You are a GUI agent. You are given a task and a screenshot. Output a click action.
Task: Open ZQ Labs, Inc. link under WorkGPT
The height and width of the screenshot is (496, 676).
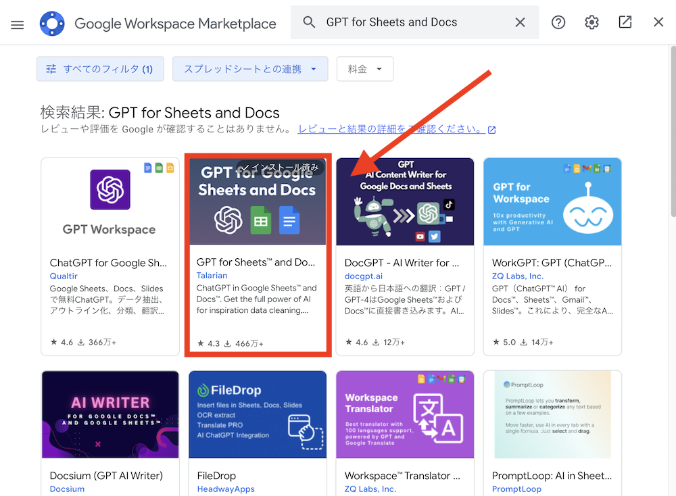[518, 276]
